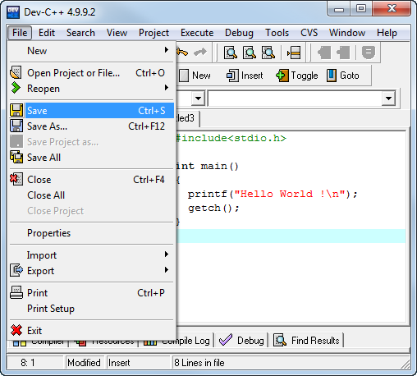The width and height of the screenshot is (417, 376).
Task: Click the Save All multi-disk icon
Action: 16,158
